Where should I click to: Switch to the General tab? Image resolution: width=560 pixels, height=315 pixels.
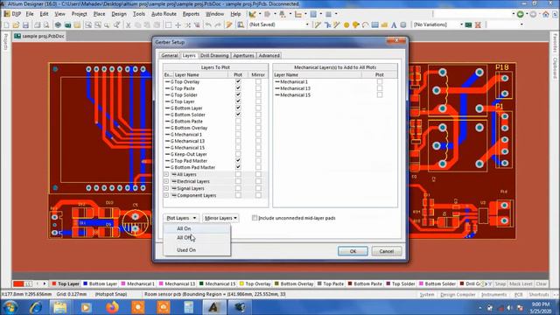[169, 56]
